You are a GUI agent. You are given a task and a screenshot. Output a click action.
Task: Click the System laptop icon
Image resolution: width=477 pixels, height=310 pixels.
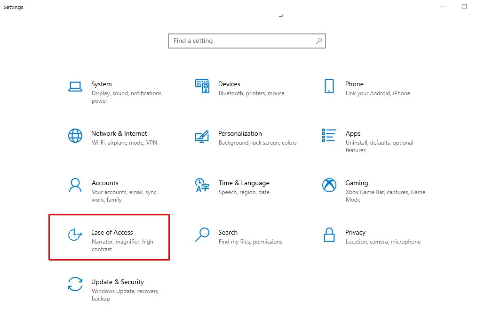tap(75, 87)
